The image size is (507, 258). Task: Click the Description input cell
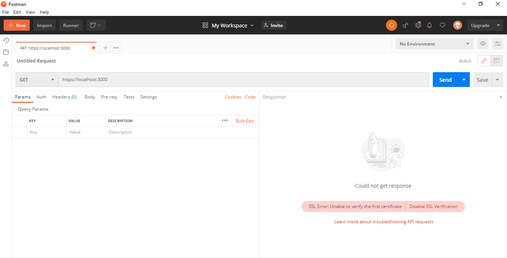pyautogui.click(x=182, y=132)
